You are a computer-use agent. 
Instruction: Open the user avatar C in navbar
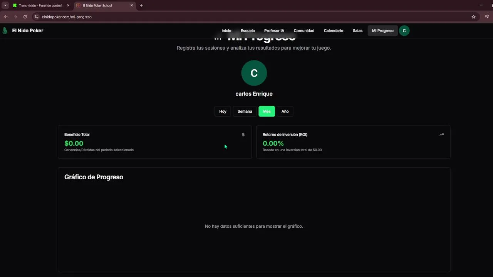point(404,31)
